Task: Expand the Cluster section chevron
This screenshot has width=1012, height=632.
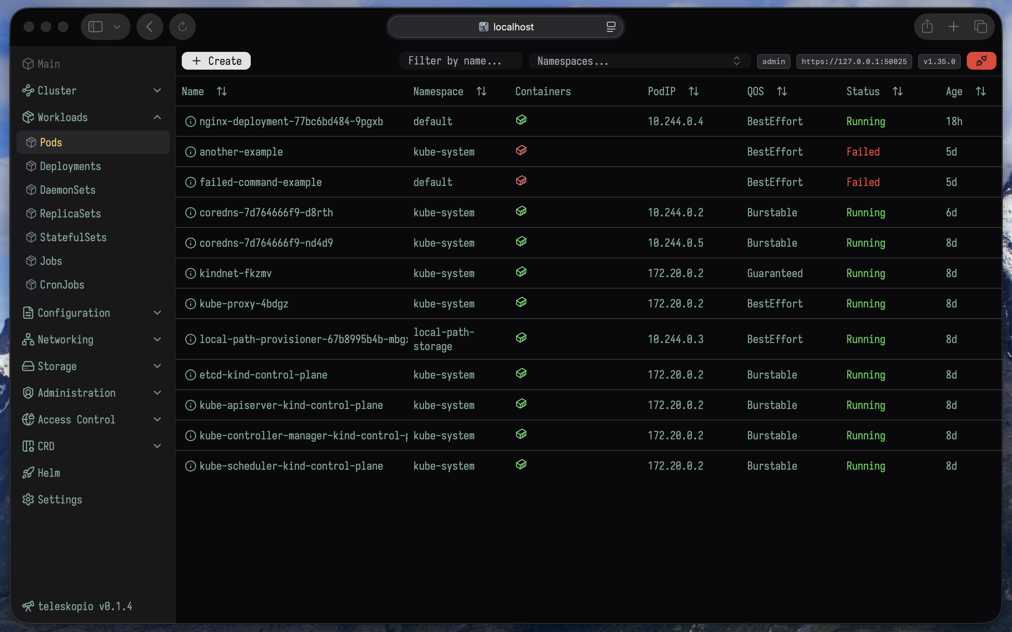Action: [x=157, y=91]
